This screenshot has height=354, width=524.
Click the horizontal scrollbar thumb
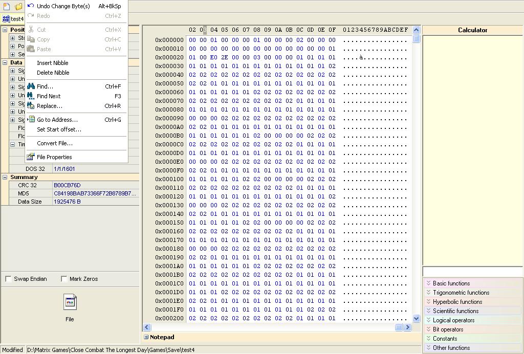399,327
